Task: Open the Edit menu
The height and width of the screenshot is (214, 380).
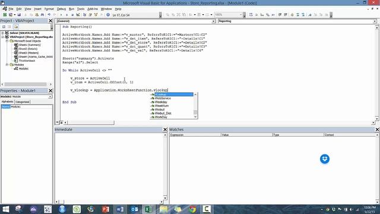Action: click(x=19, y=9)
